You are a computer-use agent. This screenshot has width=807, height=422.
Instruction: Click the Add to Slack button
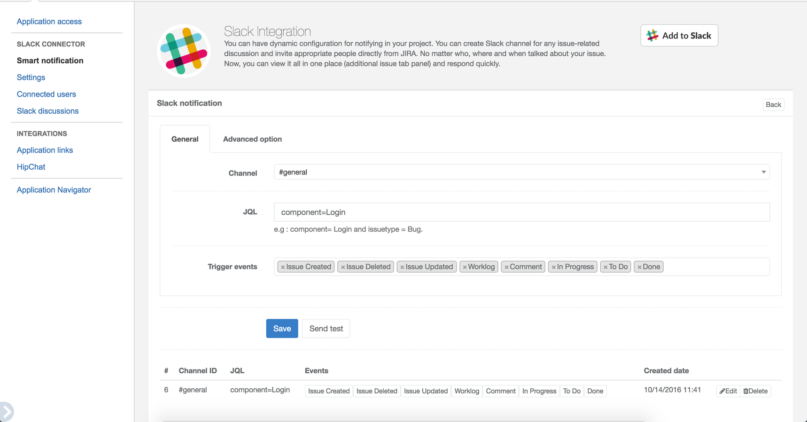[679, 36]
